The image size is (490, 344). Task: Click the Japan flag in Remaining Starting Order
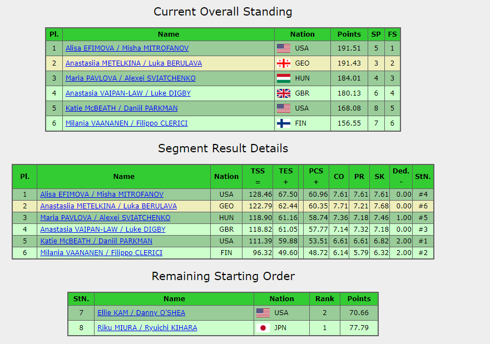263,328
